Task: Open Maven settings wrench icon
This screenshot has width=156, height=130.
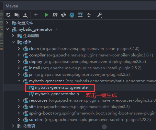Action: click(x=100, y=15)
